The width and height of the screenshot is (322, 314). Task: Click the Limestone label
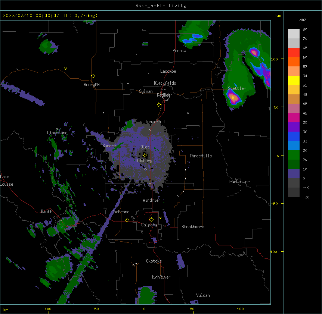click(x=57, y=133)
